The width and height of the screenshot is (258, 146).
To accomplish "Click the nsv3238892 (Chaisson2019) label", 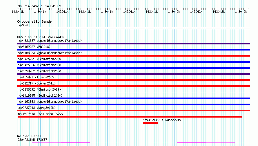I will pyautogui.click(x=39, y=89).
